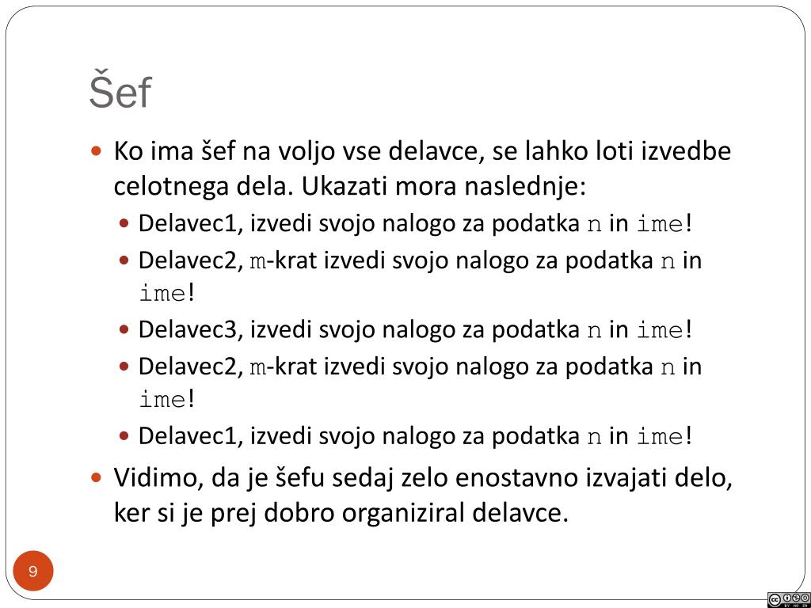Click the phrase "celotnega dela" in first paragraph

[200, 187]
